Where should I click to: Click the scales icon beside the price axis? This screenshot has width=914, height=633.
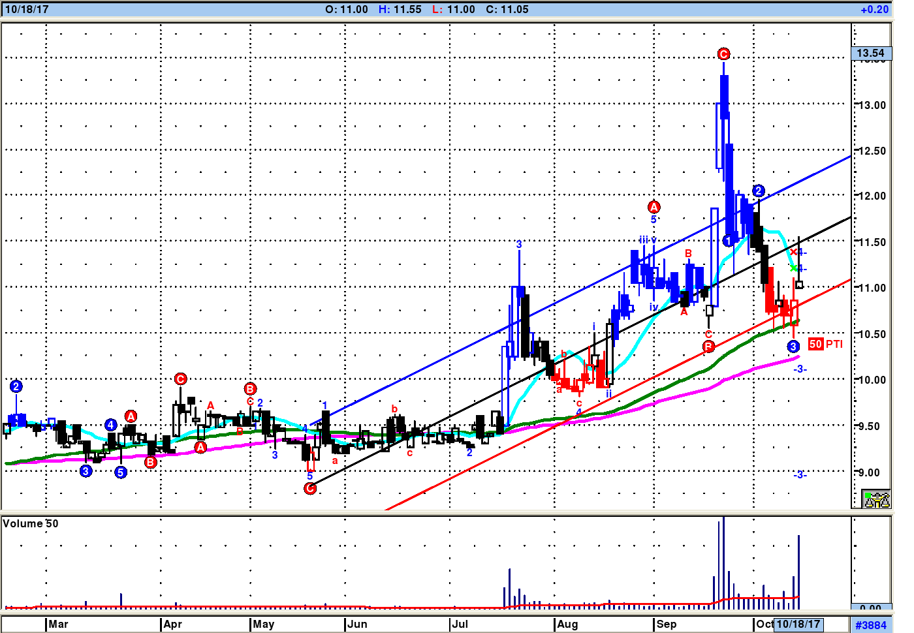(x=876, y=499)
